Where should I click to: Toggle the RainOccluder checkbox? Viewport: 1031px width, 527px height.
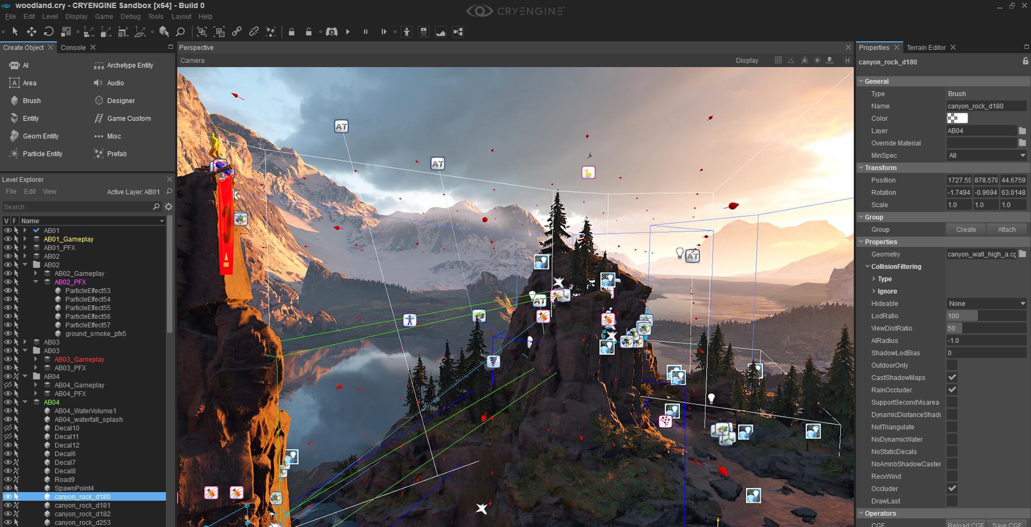click(952, 390)
